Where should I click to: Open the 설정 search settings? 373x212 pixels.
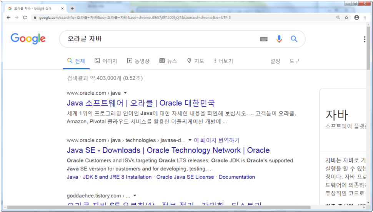pos(275,61)
